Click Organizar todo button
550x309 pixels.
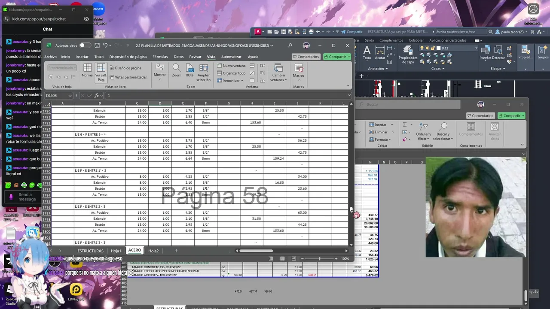pos(231,73)
